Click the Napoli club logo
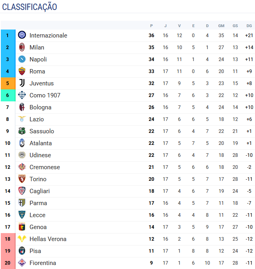This screenshot has width=255, height=269. tap(22, 59)
